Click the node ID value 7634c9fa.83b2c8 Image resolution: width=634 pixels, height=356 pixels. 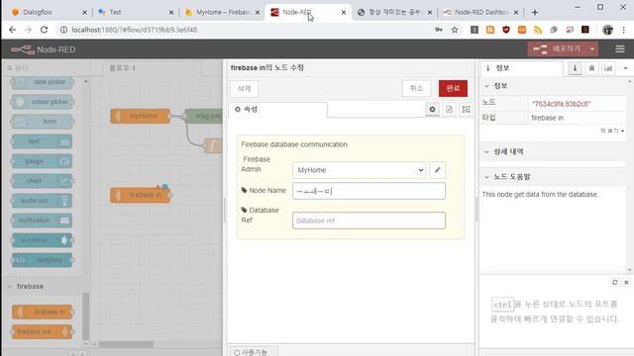(562, 104)
